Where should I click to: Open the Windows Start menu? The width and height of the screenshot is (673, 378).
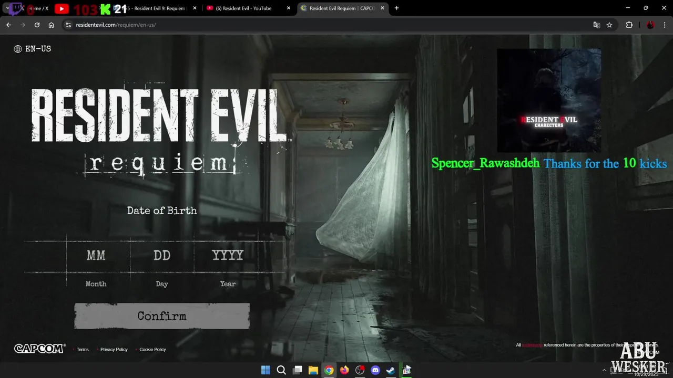click(266, 370)
